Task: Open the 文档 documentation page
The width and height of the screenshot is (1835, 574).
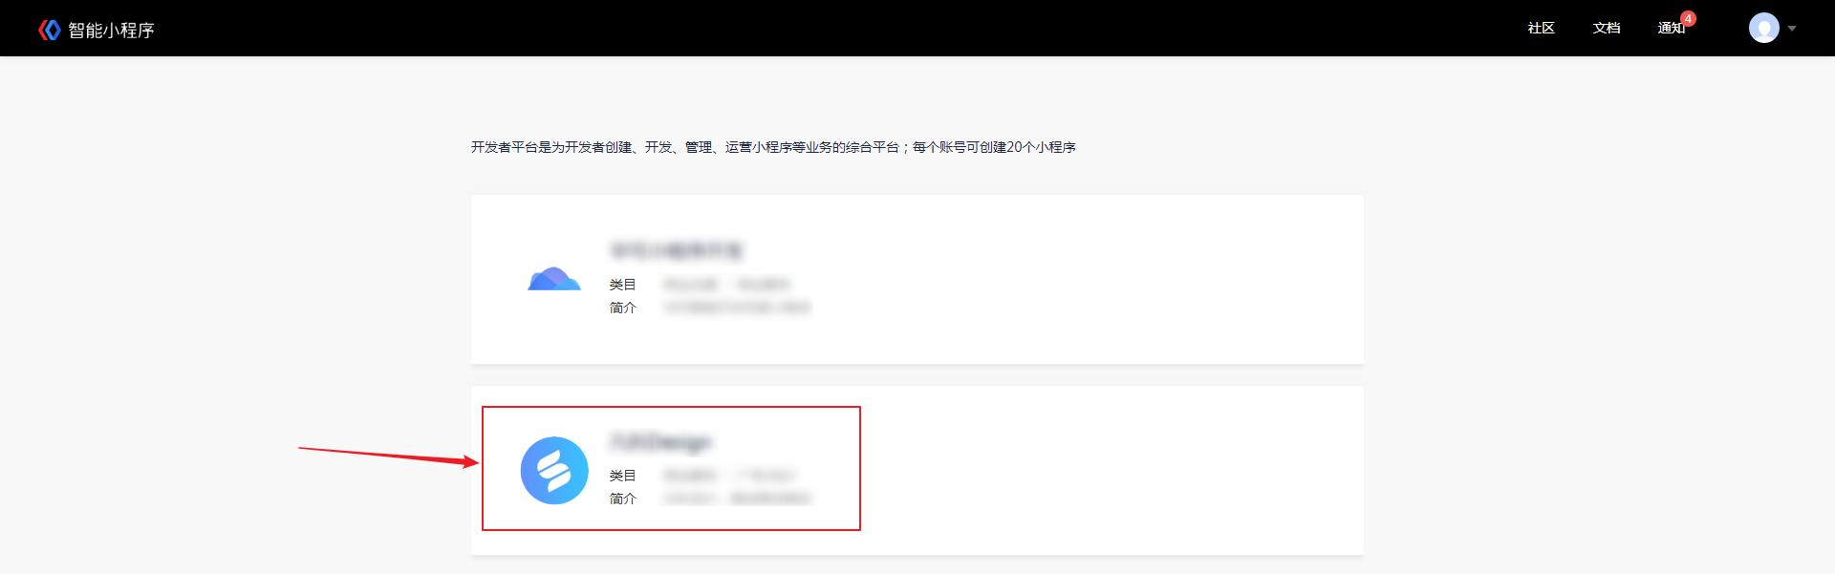Action: pos(1607,29)
